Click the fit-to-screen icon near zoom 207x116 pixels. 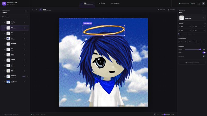(155, 114)
